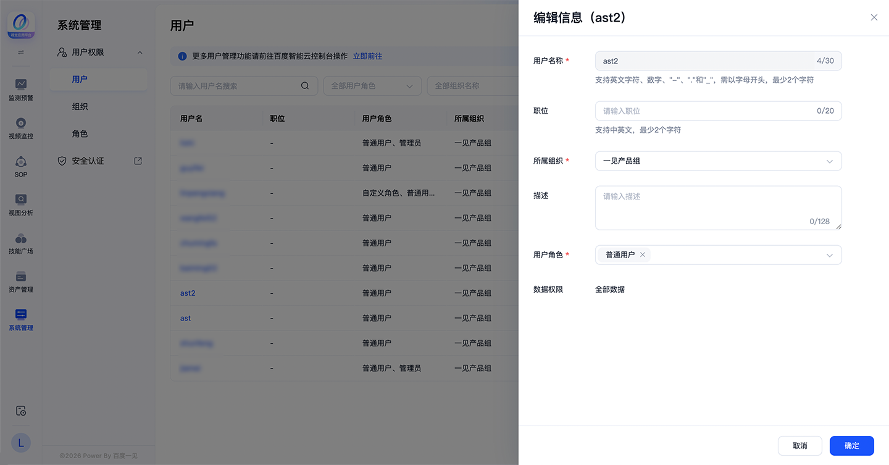Open SOP in the left sidebar
Screen dimensions: 889x465
(21, 166)
